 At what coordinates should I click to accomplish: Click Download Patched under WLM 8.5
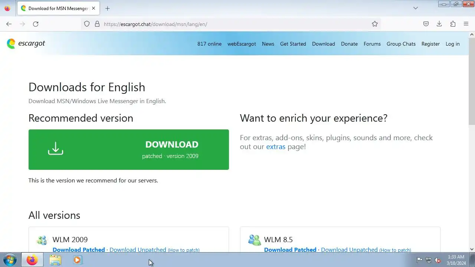pyautogui.click(x=290, y=250)
